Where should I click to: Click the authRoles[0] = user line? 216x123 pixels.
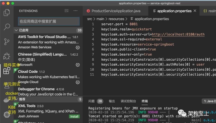click(x=153, y=64)
